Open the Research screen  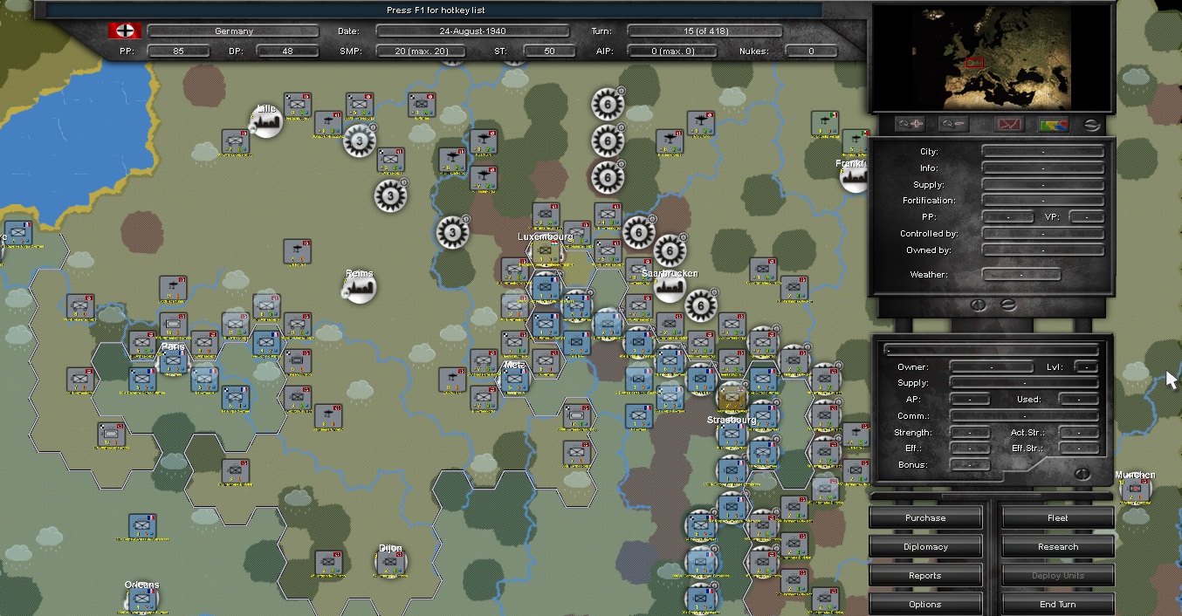coord(1057,547)
